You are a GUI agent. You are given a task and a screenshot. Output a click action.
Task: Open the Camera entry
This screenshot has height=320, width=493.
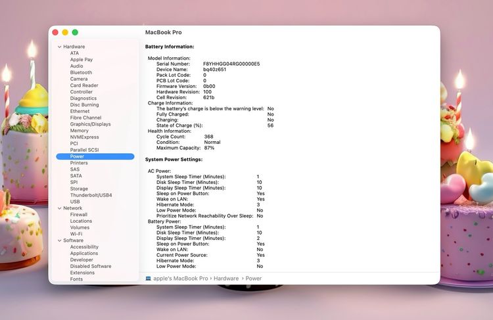79,79
